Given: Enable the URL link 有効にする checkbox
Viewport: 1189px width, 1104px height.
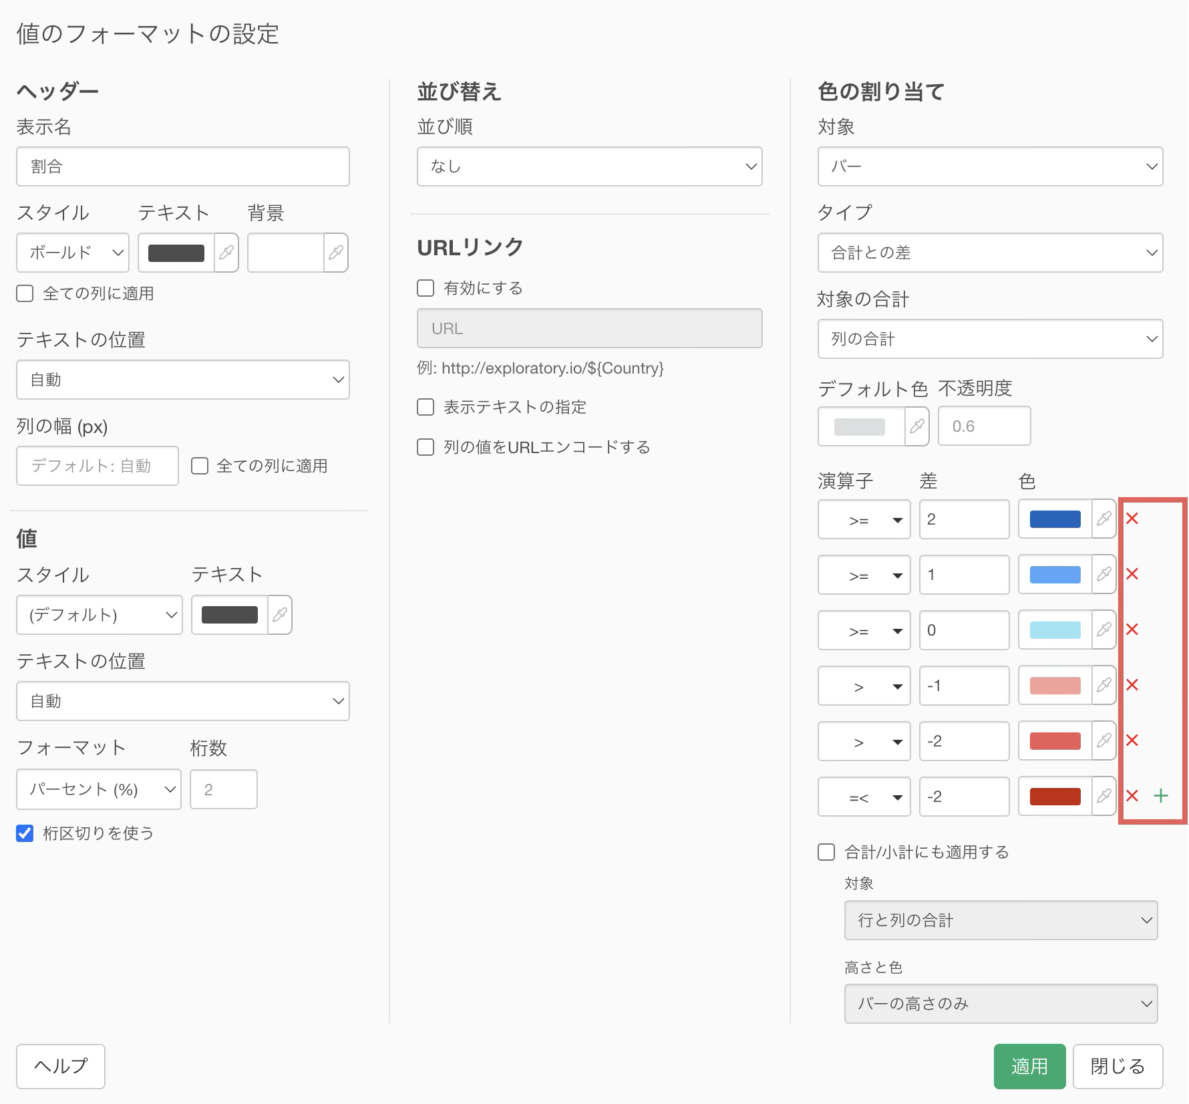Looking at the screenshot, I should (x=426, y=288).
